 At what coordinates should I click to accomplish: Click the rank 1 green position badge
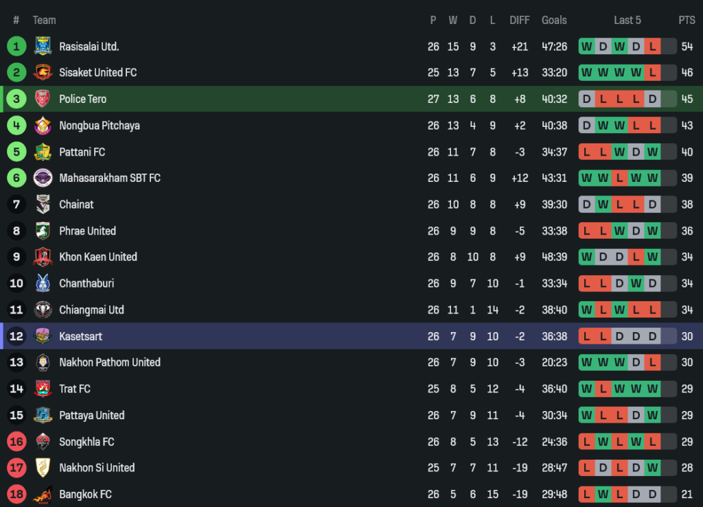coord(16,47)
